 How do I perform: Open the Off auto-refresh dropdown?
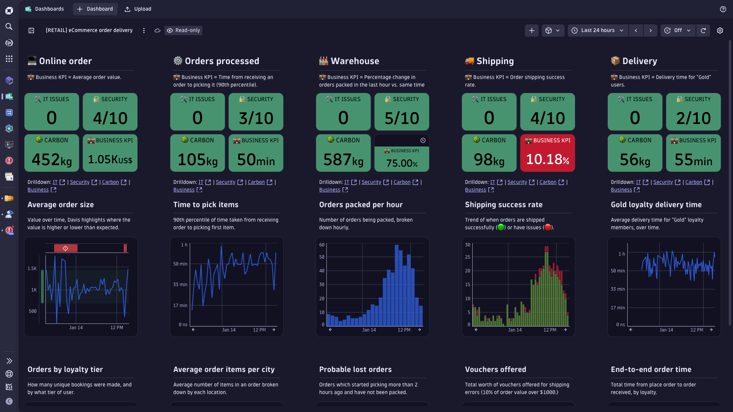(678, 31)
